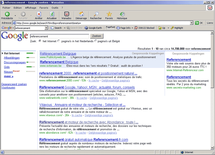215x155 pixels.
Task: Open the Rechercher magnifier icon
Action: click(x=96, y=14)
